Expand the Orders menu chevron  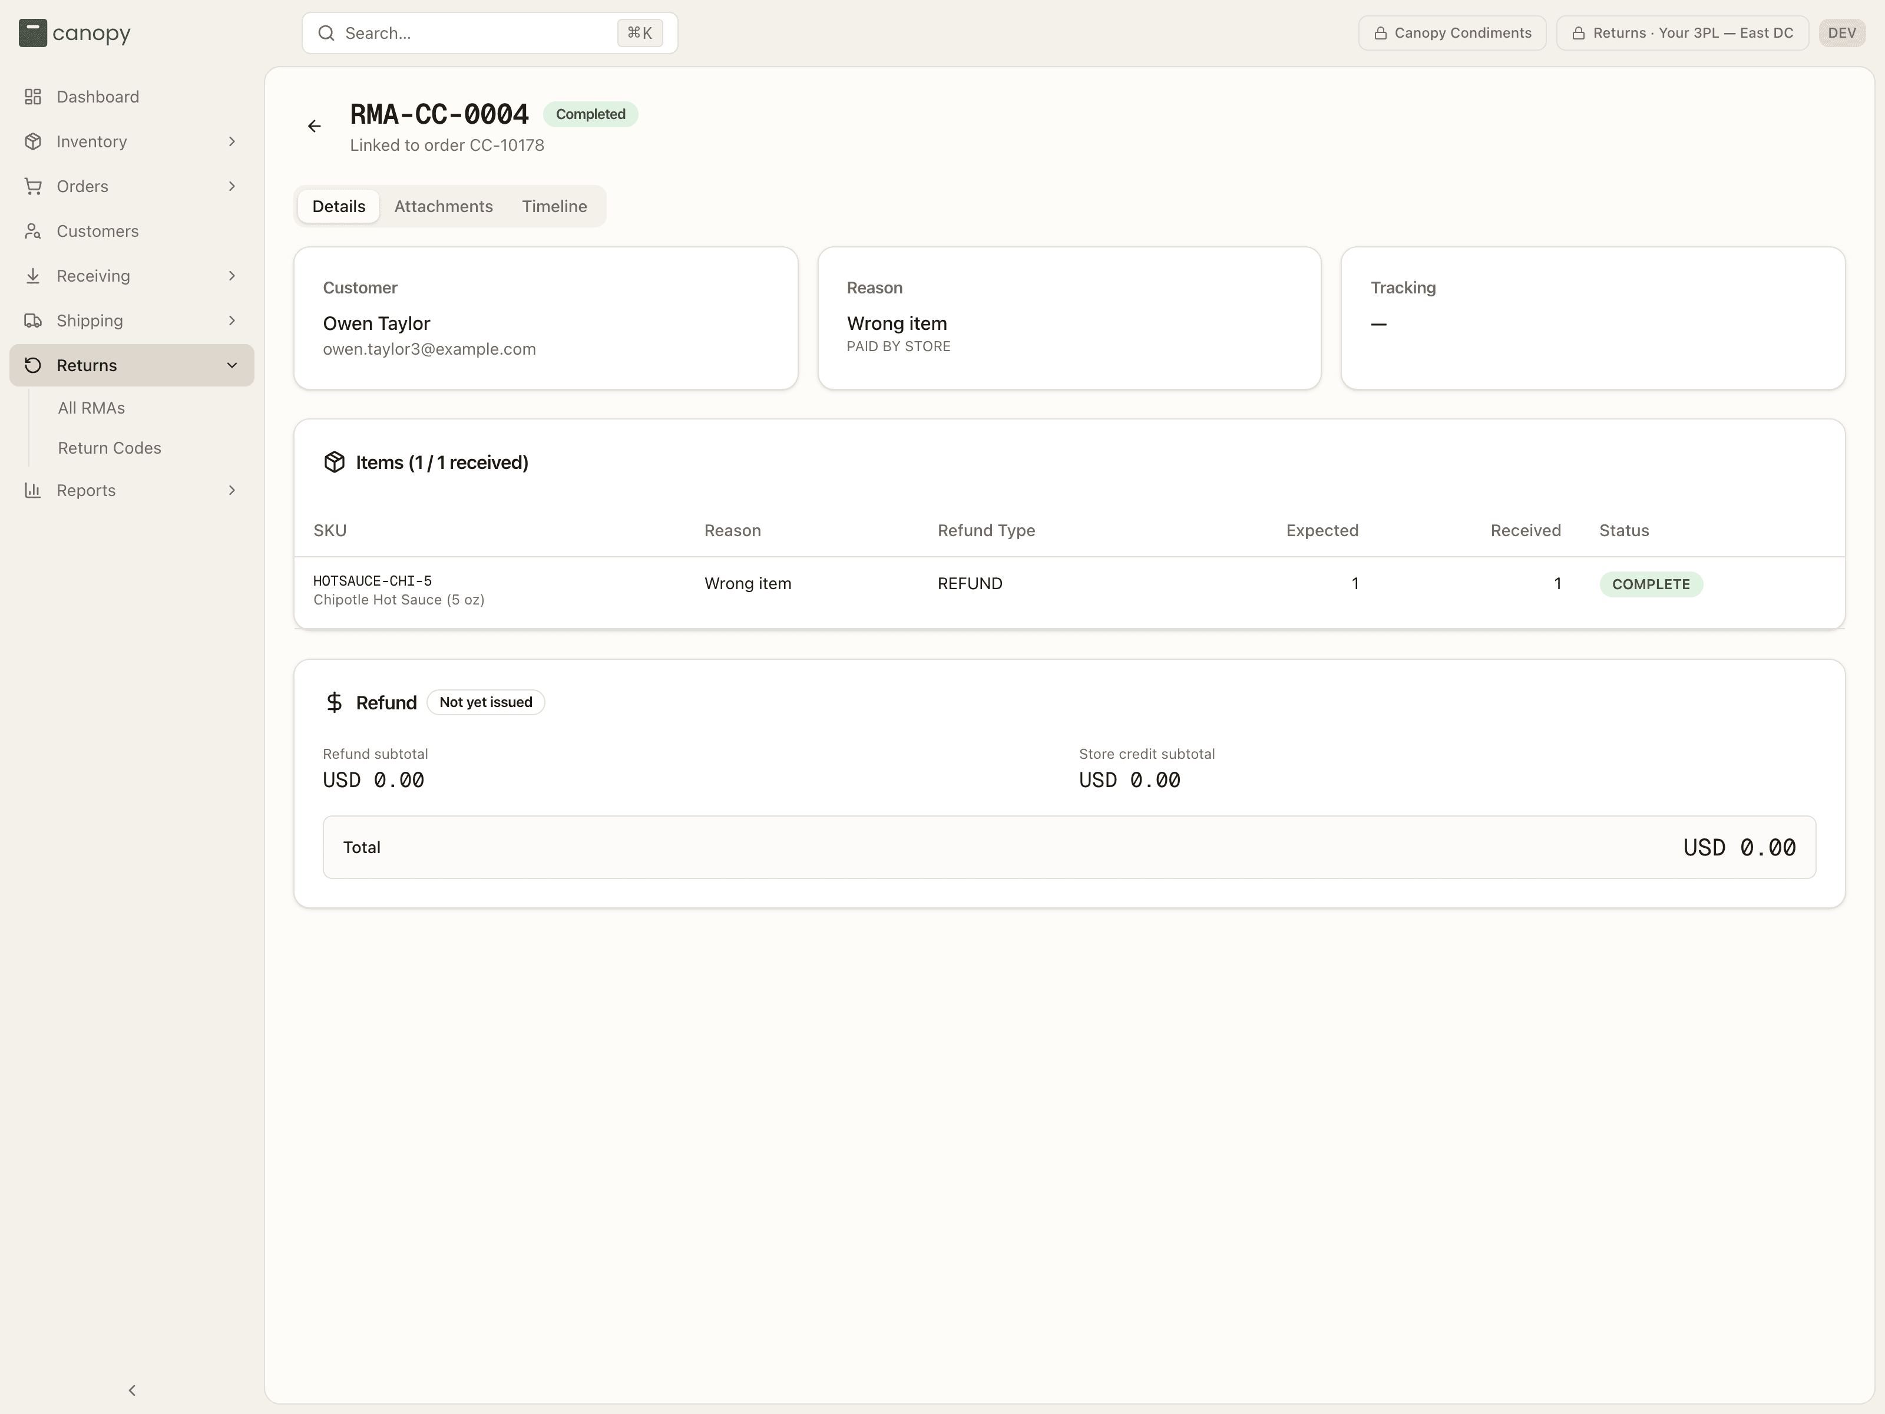pos(232,186)
